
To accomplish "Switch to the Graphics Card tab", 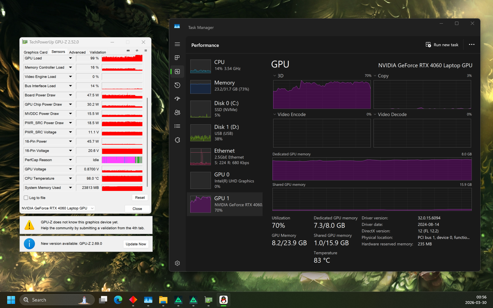I will coord(36,52).
